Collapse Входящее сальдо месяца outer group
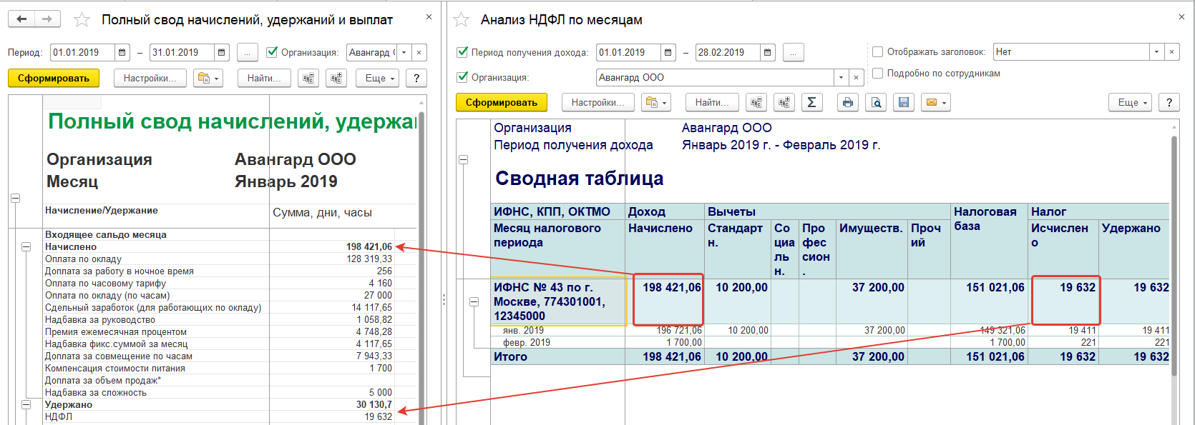The width and height of the screenshot is (1195, 425). click(x=15, y=198)
